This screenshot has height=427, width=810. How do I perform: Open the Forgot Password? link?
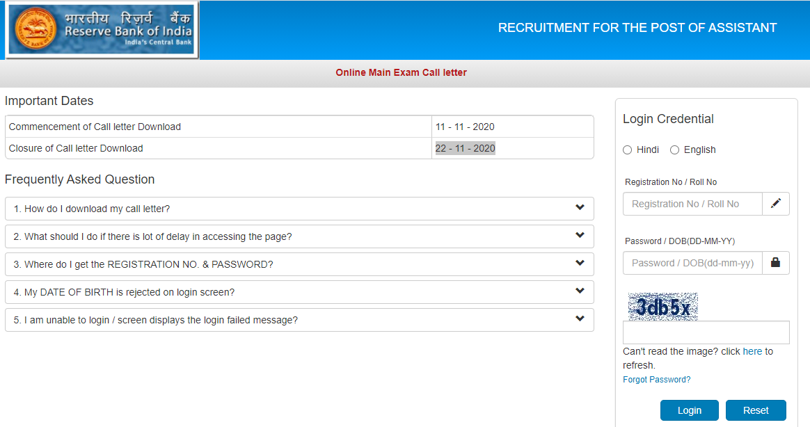[657, 380]
